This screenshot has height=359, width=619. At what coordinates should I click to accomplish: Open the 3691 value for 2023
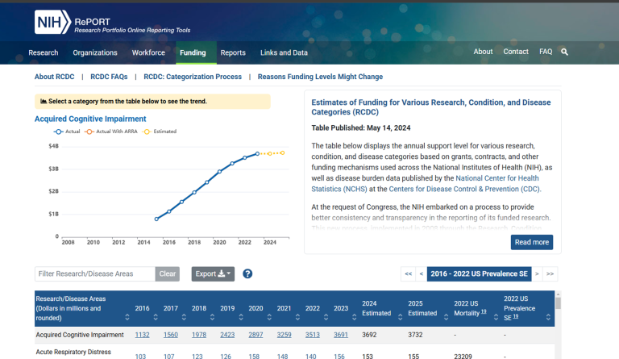[x=341, y=335]
